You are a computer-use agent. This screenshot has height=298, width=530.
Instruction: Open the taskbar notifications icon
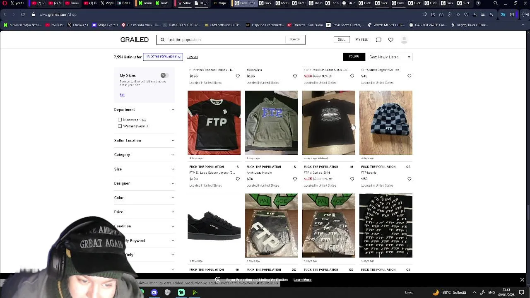point(522,293)
